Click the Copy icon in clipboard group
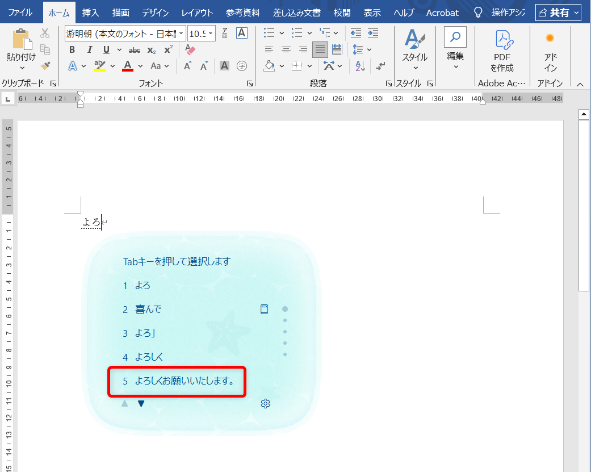 pos(45,49)
